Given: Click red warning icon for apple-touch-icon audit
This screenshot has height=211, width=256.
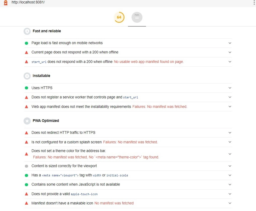Looking at the screenshot, I should click(27, 194).
